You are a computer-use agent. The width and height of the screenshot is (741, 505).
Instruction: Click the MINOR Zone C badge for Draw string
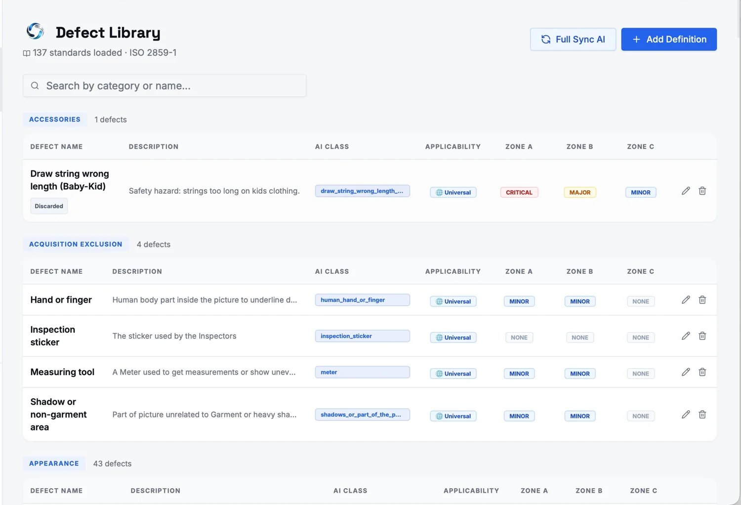[x=641, y=192]
